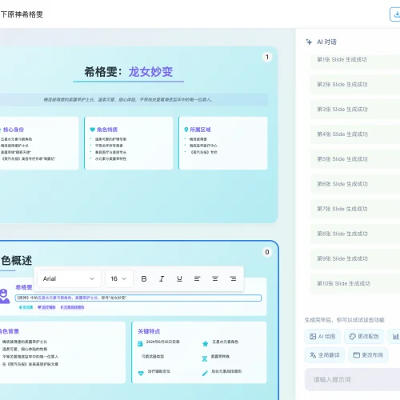Viewport: 400px width, 400px height.
Task: Click the 关键特点 section heading
Action: pos(149,331)
